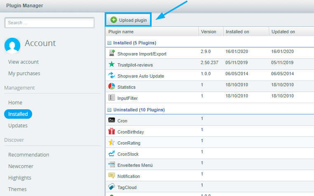Select the Shopware Import/Export row name
314x196 pixels.
pos(142,54)
